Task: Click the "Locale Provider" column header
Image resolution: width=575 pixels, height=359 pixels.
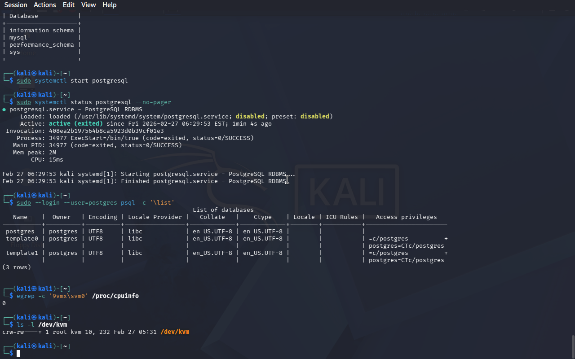Action: (x=155, y=217)
